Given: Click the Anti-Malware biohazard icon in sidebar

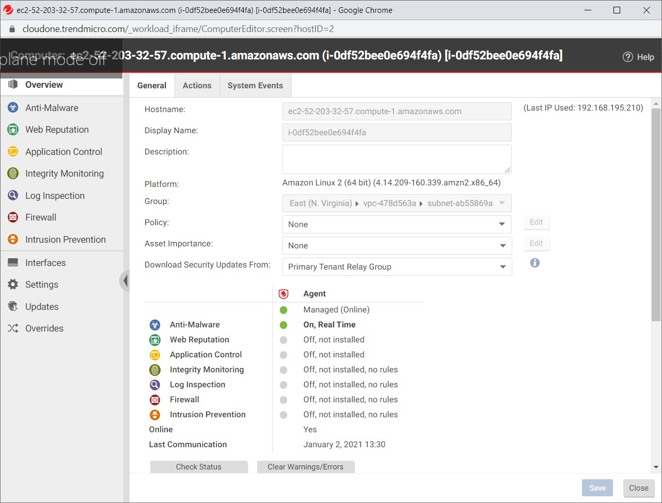Looking at the screenshot, I should 13,108.
